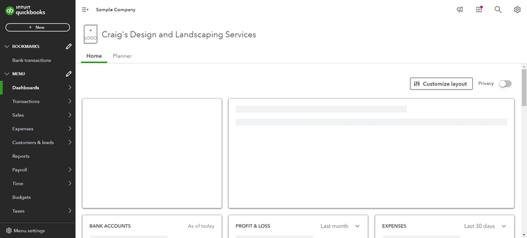Open the settings gear icon in header

[x=517, y=10]
